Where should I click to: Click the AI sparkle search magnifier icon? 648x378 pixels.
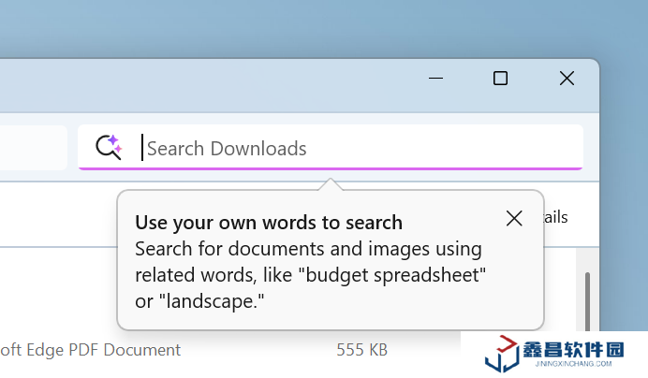pos(109,147)
